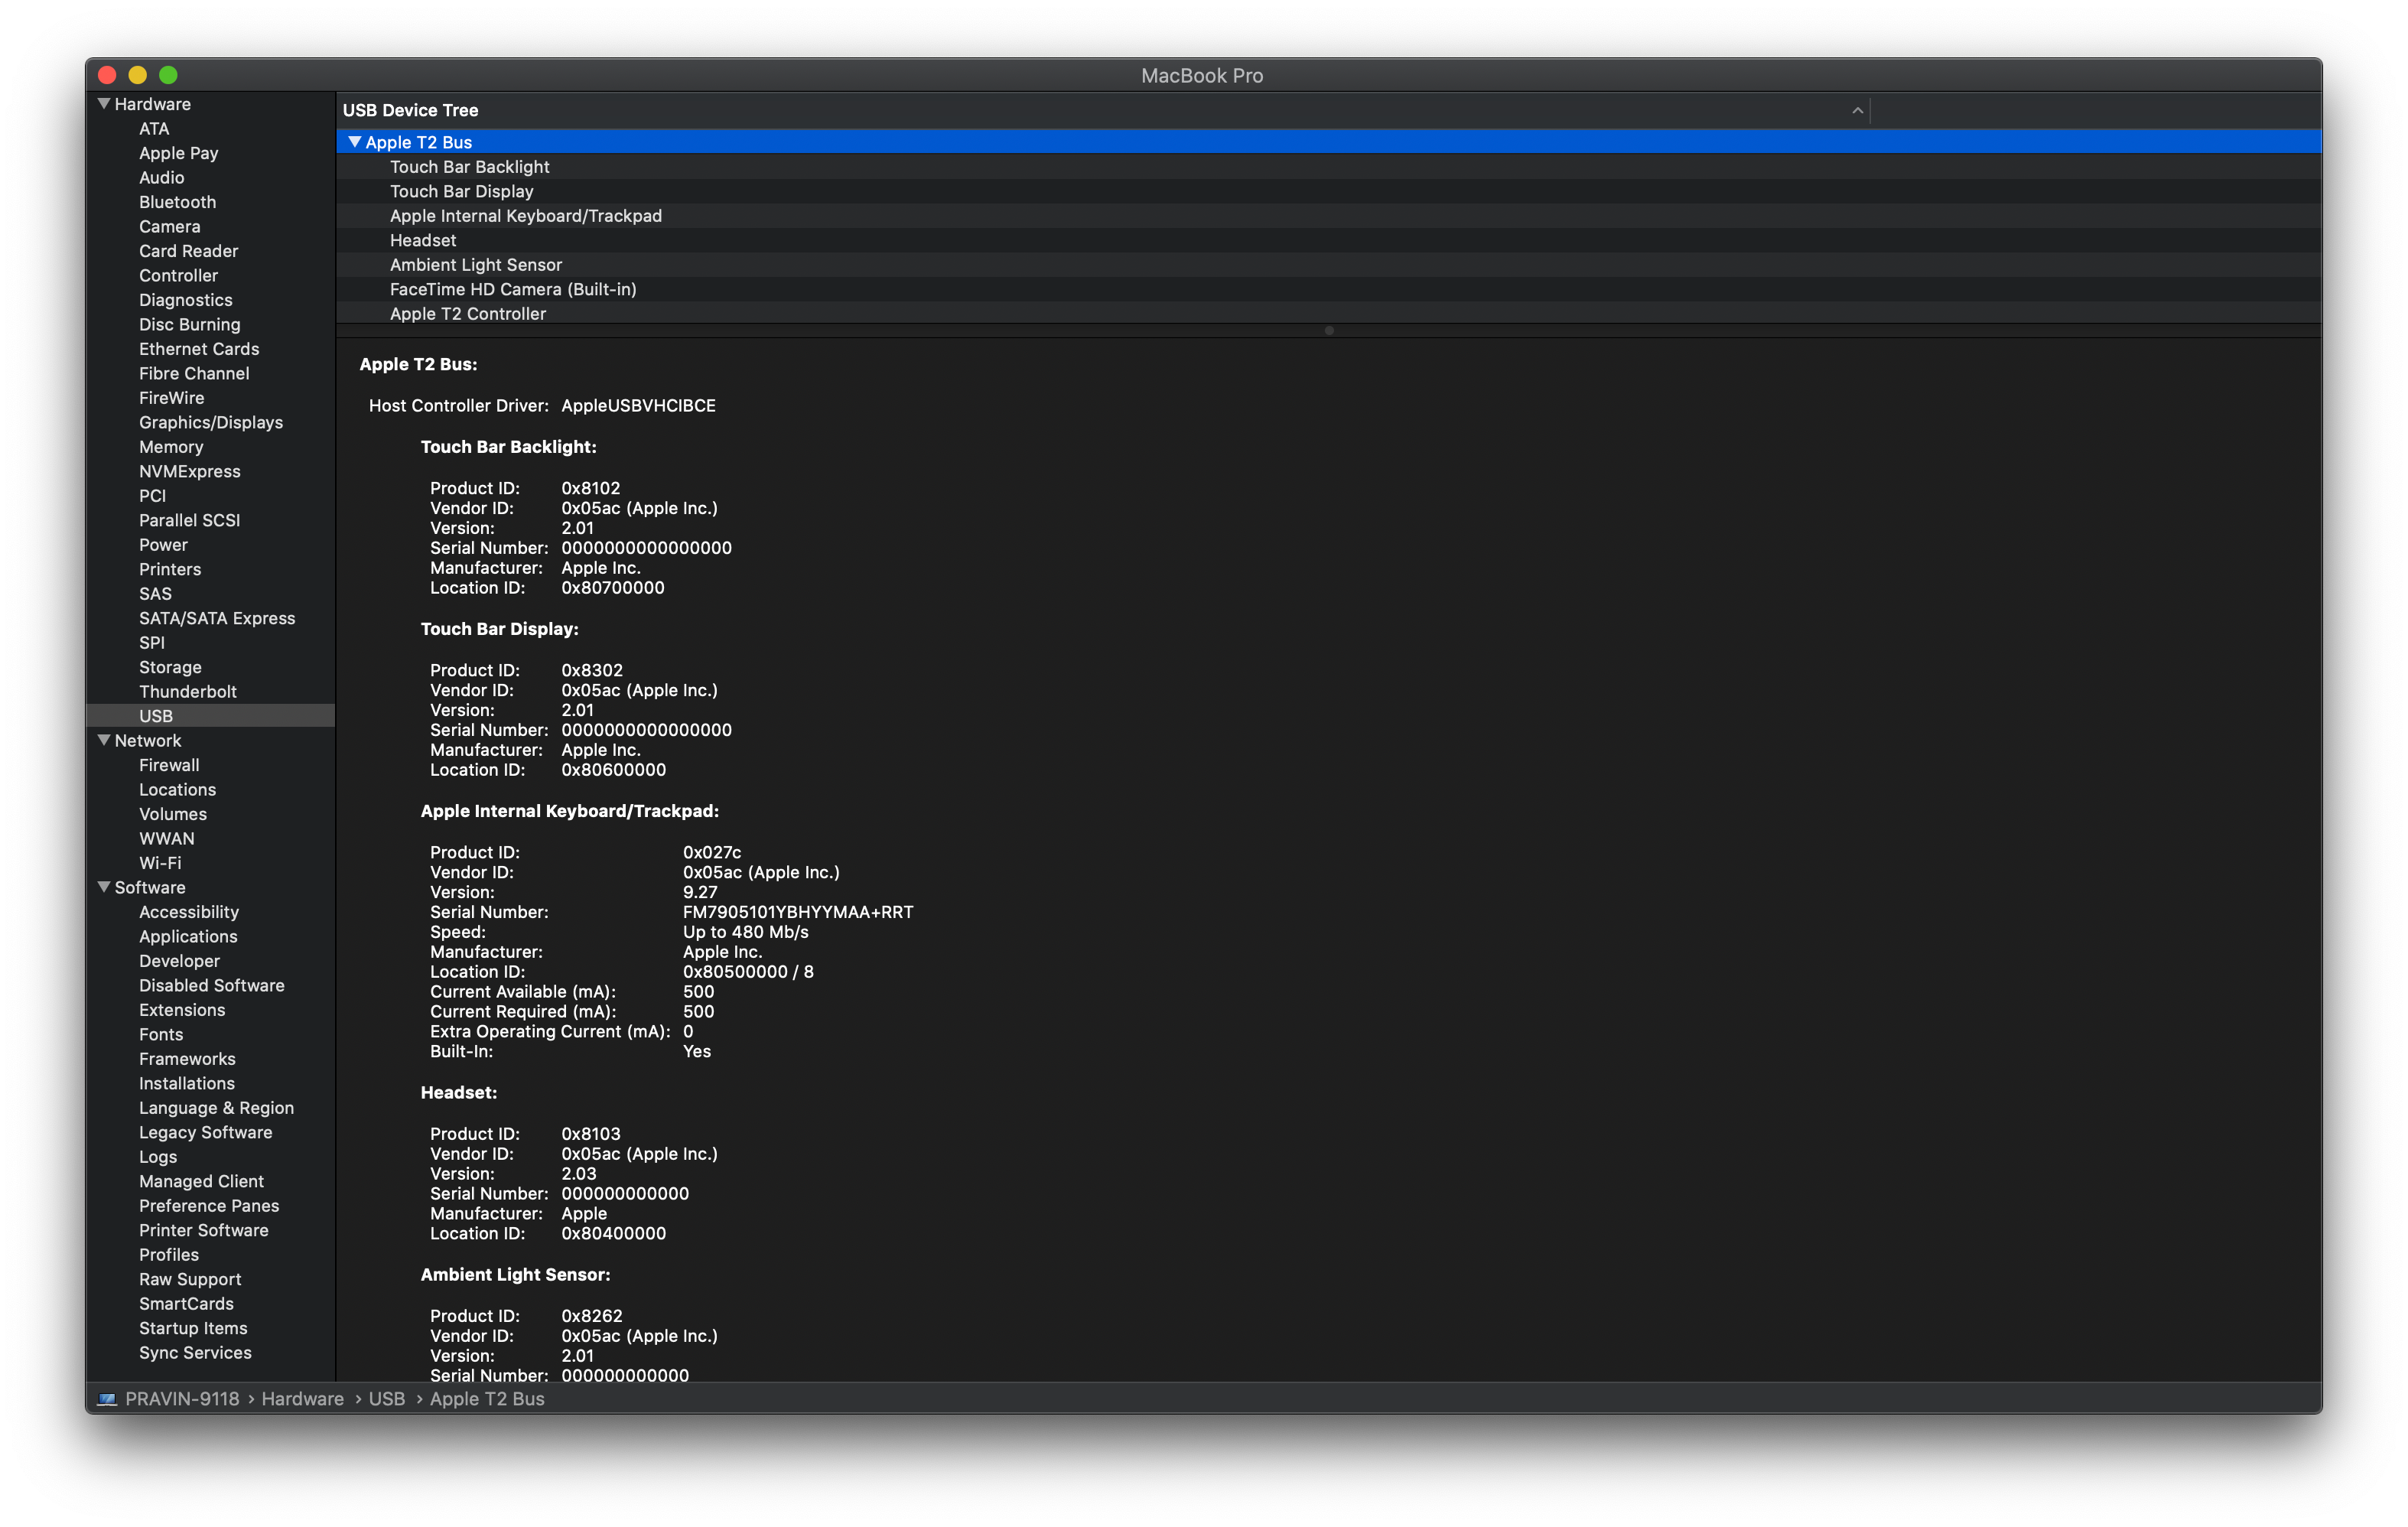
Task: Collapse the Apple T2 Bus device node
Action: point(355,142)
